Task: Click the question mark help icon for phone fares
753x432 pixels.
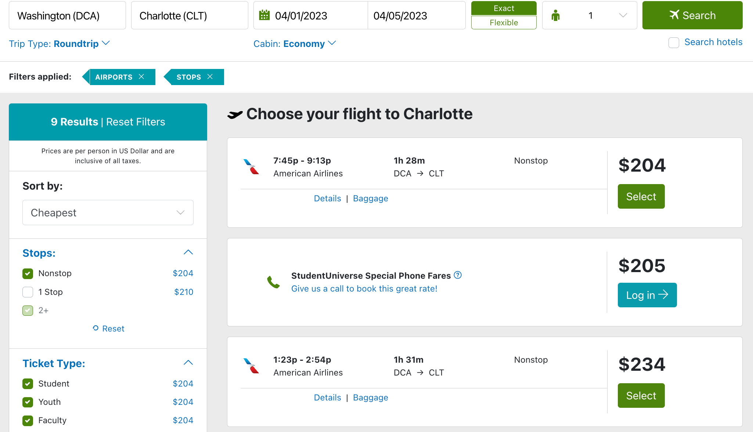Action: coord(458,275)
